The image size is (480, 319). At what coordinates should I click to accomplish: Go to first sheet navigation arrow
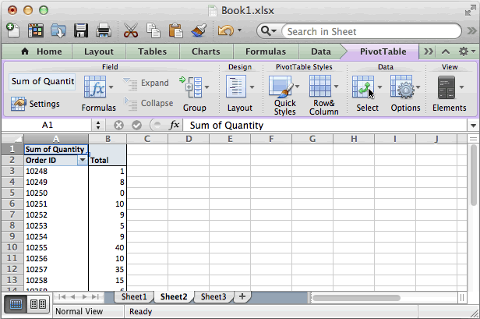point(62,296)
